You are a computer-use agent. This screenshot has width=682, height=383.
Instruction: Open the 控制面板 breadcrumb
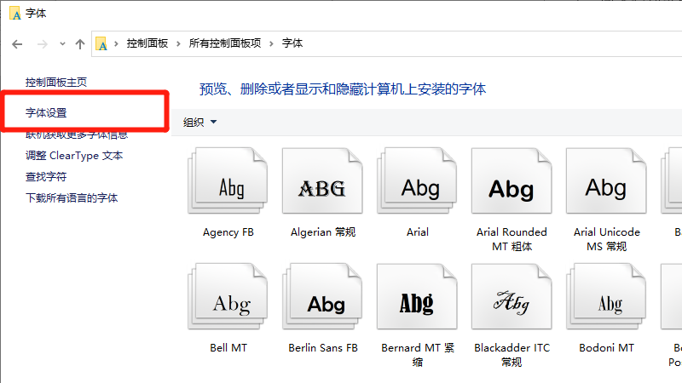147,43
